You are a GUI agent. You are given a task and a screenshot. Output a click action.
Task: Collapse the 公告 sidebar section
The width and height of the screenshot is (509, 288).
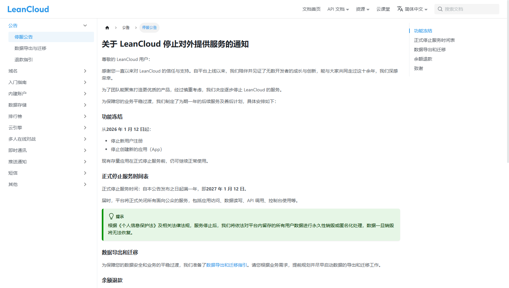click(85, 26)
